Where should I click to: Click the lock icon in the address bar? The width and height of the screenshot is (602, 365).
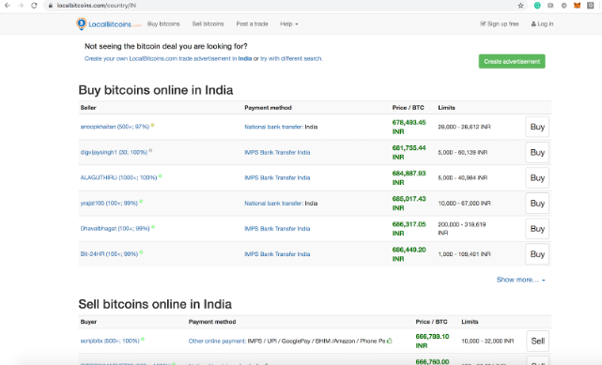pos(51,6)
